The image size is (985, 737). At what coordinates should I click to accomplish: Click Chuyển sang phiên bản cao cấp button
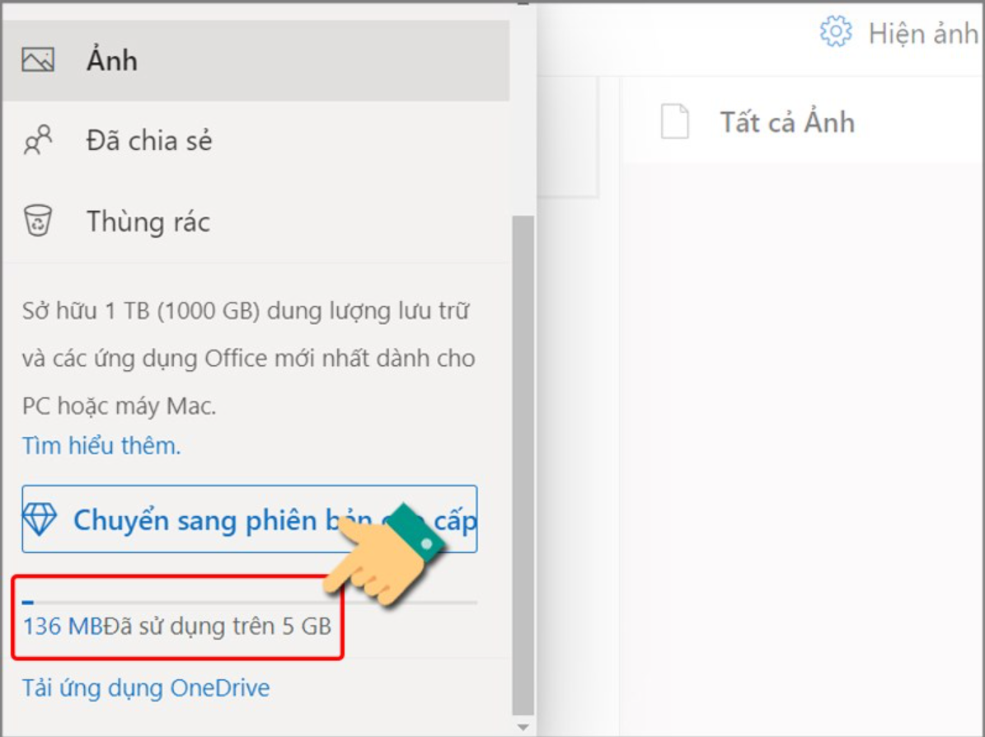pyautogui.click(x=250, y=519)
